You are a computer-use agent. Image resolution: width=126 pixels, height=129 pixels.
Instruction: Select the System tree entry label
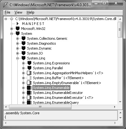(x=27, y=34)
